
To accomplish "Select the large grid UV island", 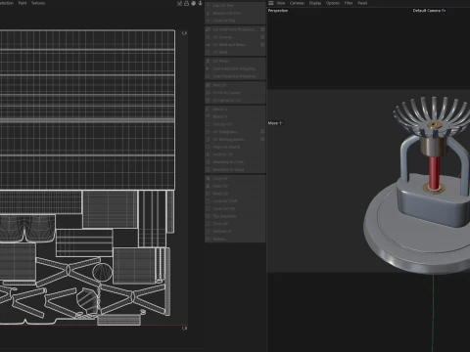I will pos(87,110).
